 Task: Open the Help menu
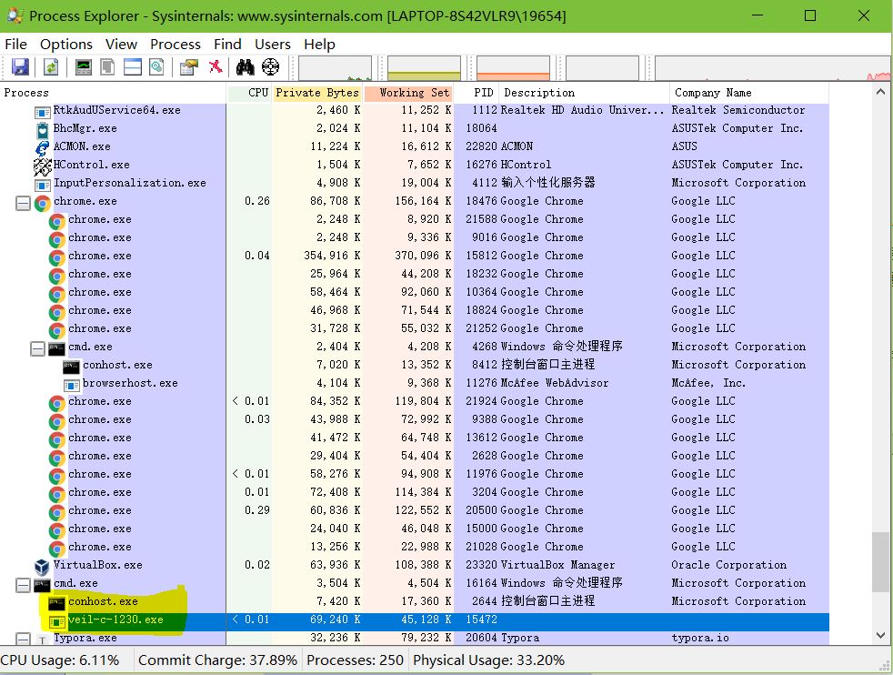point(319,45)
